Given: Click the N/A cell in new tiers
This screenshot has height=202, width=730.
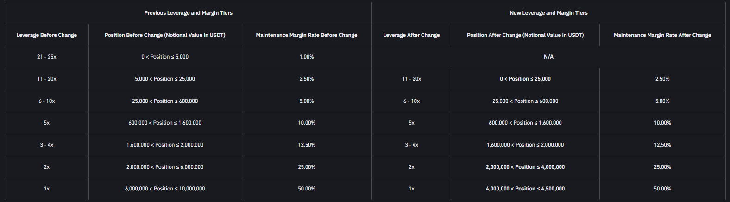Looking at the screenshot, I should pyautogui.click(x=548, y=57).
